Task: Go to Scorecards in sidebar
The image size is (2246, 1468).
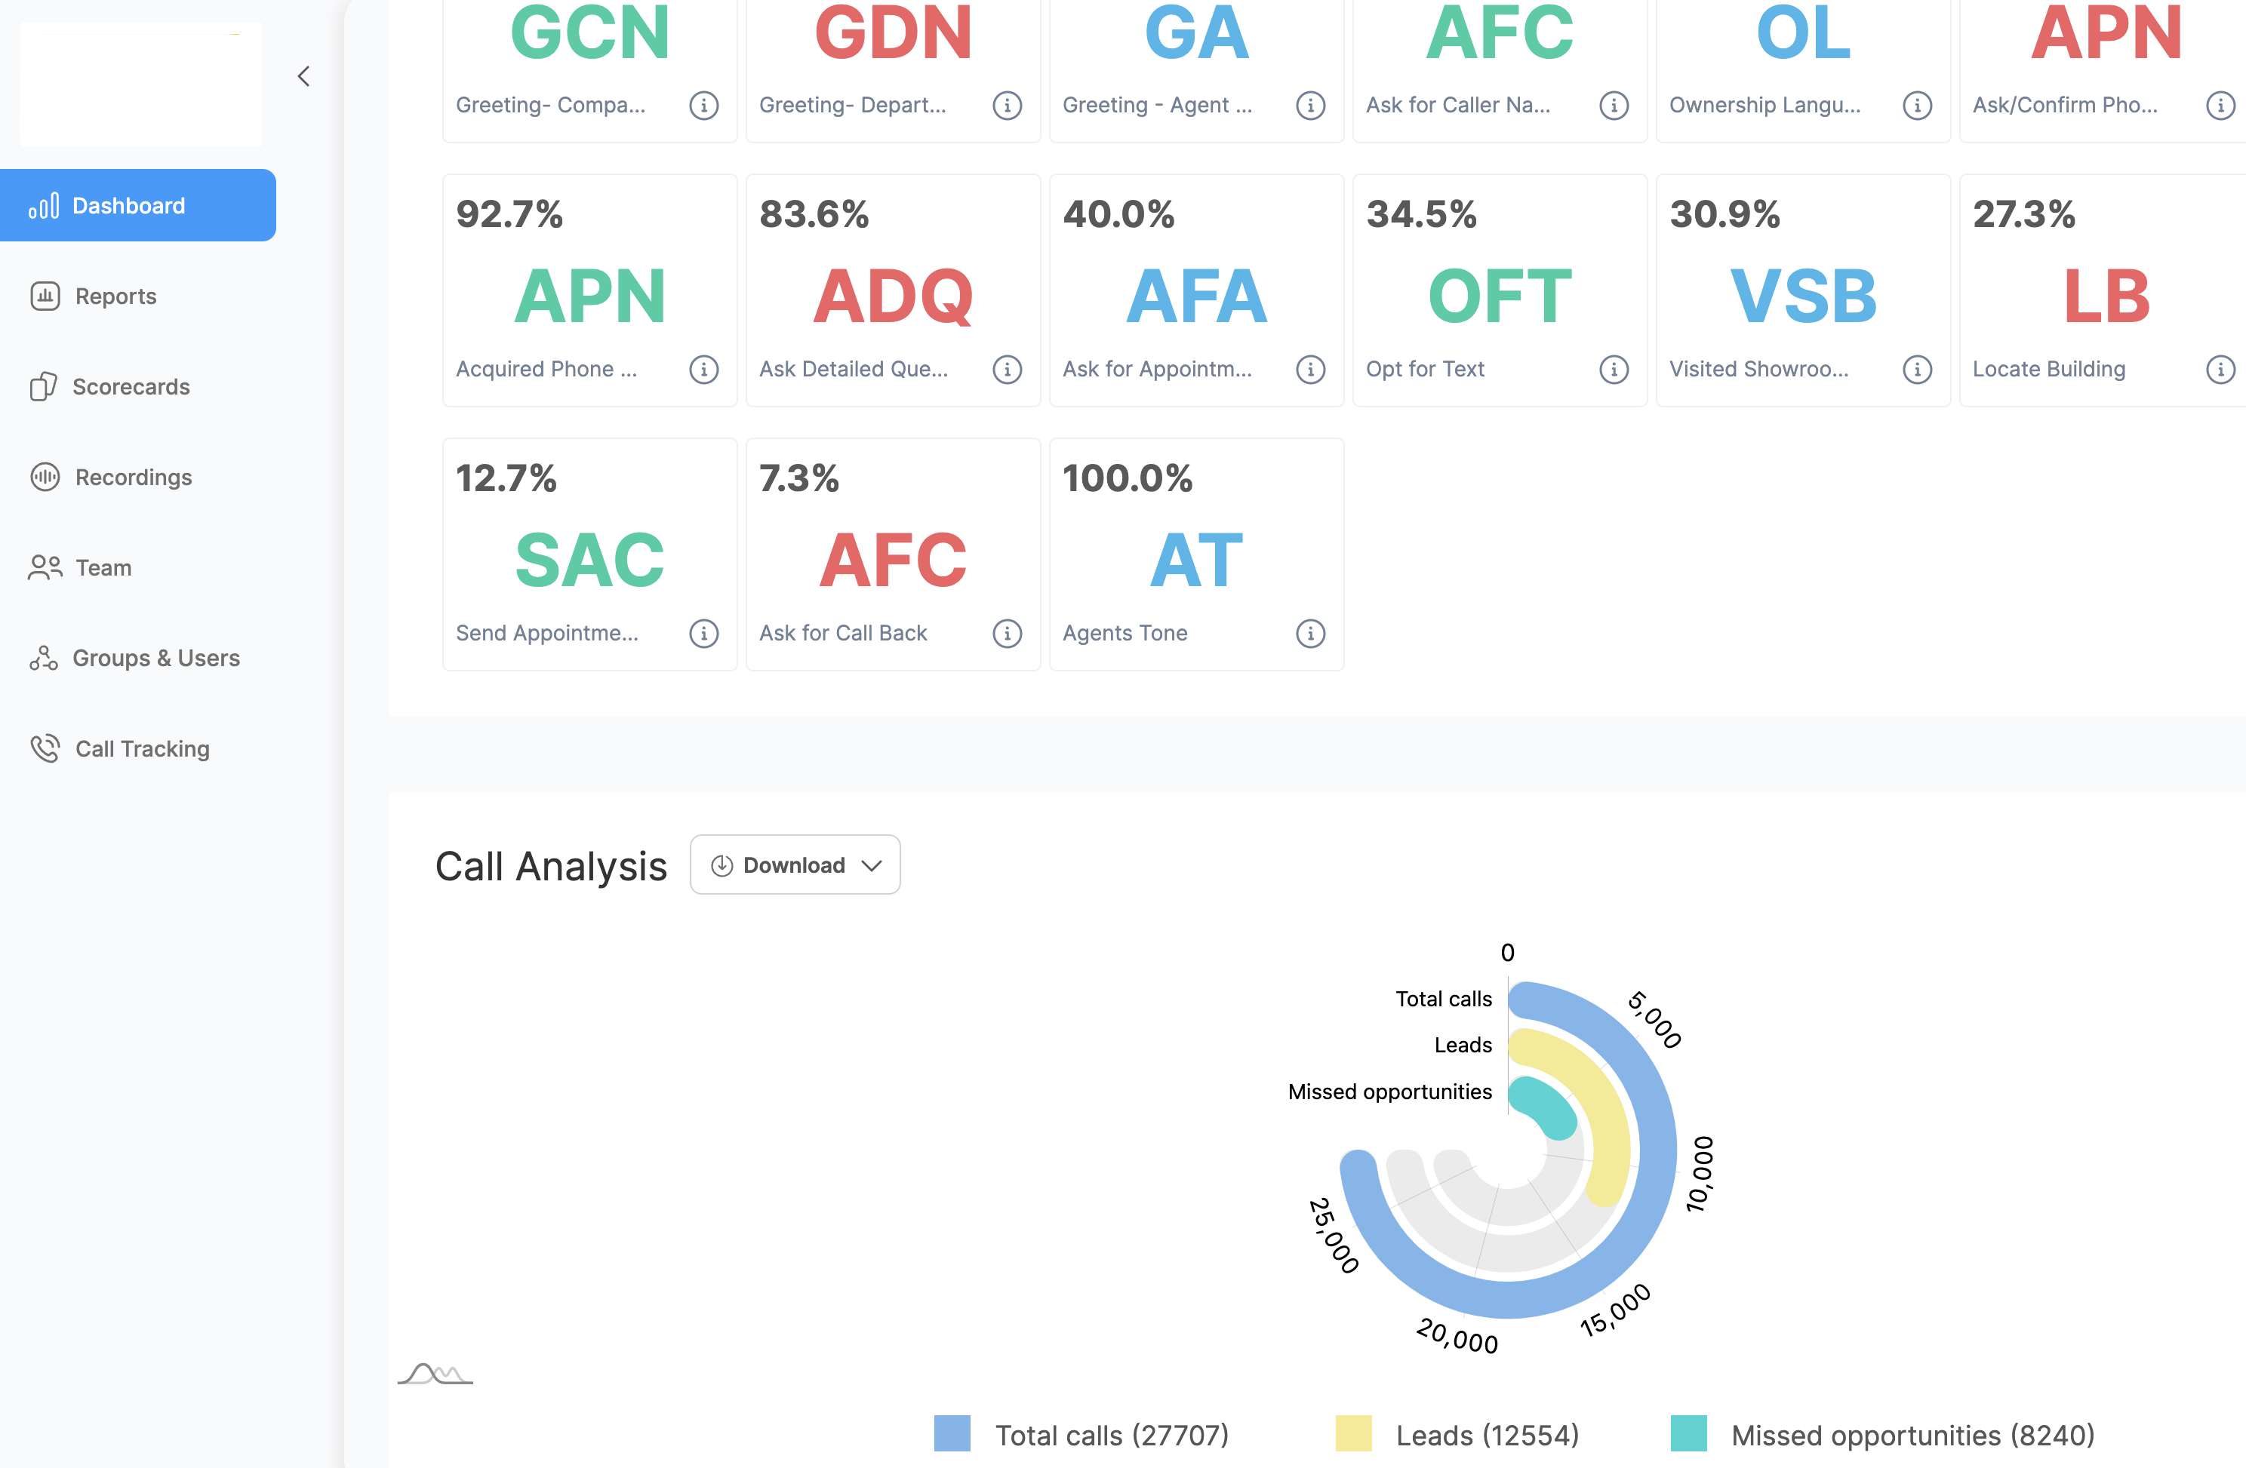Action: [131, 387]
